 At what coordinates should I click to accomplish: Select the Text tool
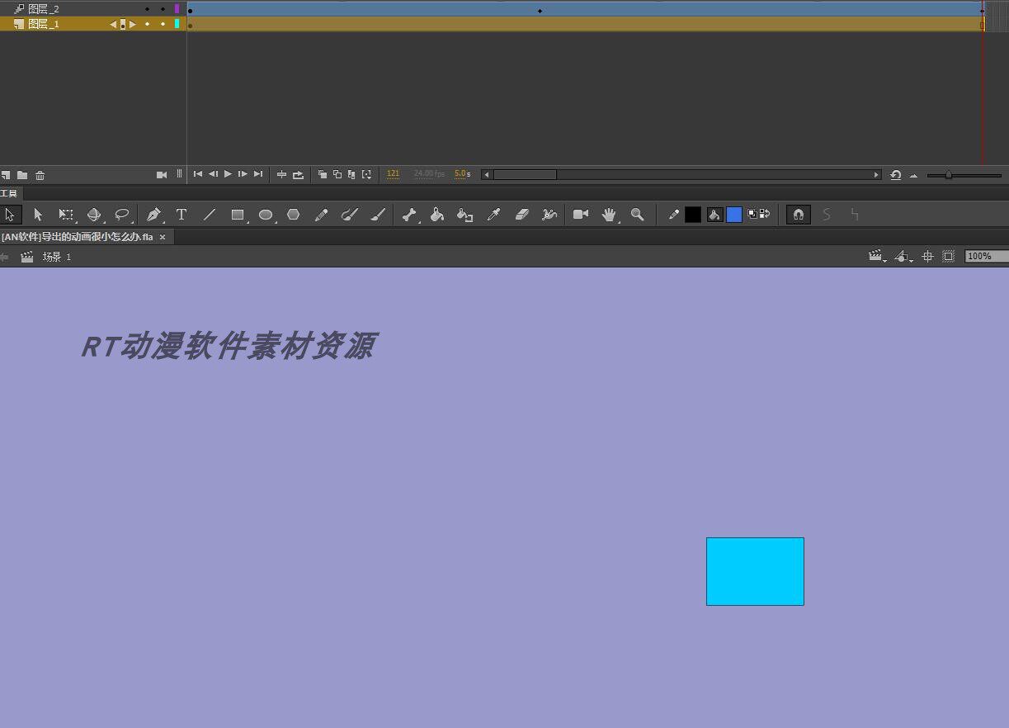[182, 215]
